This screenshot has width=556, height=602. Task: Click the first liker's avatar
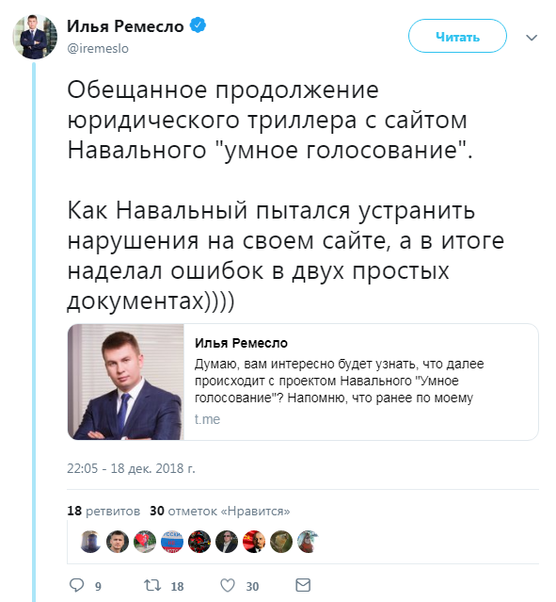pos(90,542)
